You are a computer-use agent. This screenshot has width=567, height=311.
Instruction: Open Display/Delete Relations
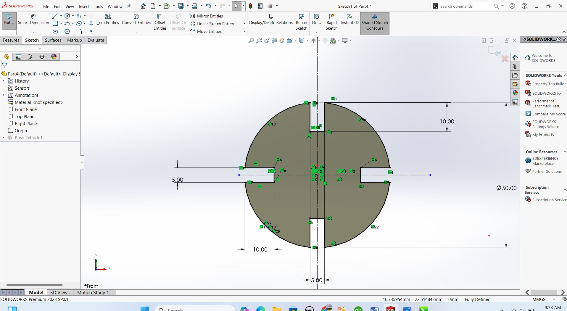click(x=271, y=19)
